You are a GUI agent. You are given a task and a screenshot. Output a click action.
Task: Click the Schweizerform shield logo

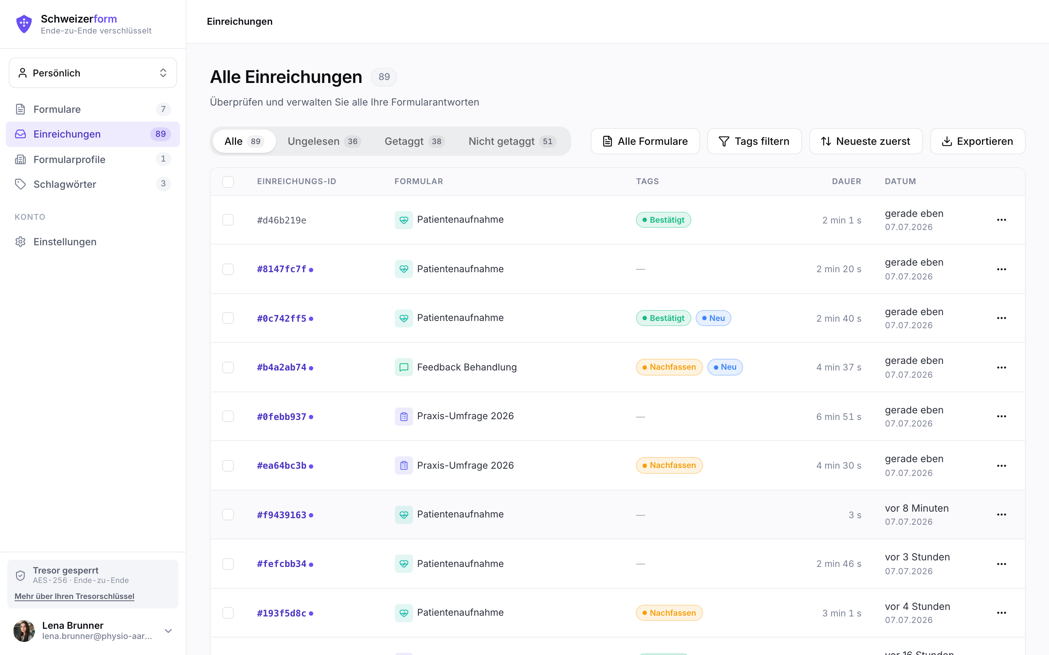(x=24, y=24)
